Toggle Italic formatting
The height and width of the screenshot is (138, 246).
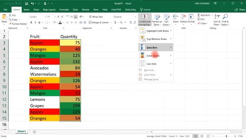tap(35, 23)
